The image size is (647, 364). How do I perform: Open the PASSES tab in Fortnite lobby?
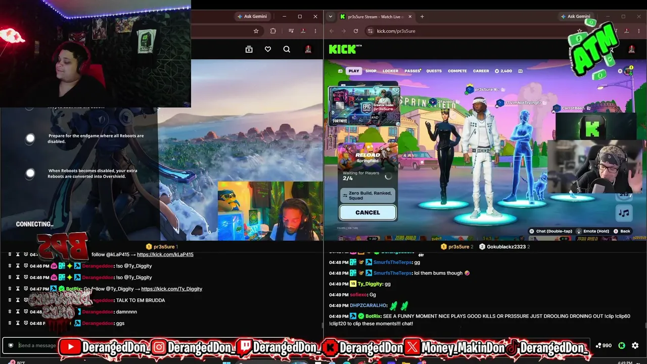412,71
